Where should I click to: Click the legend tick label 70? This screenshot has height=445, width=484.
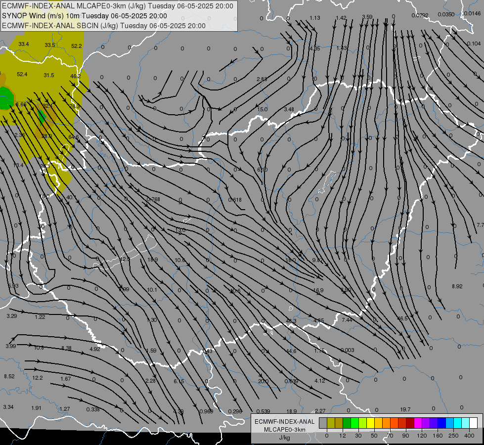(x=390, y=436)
